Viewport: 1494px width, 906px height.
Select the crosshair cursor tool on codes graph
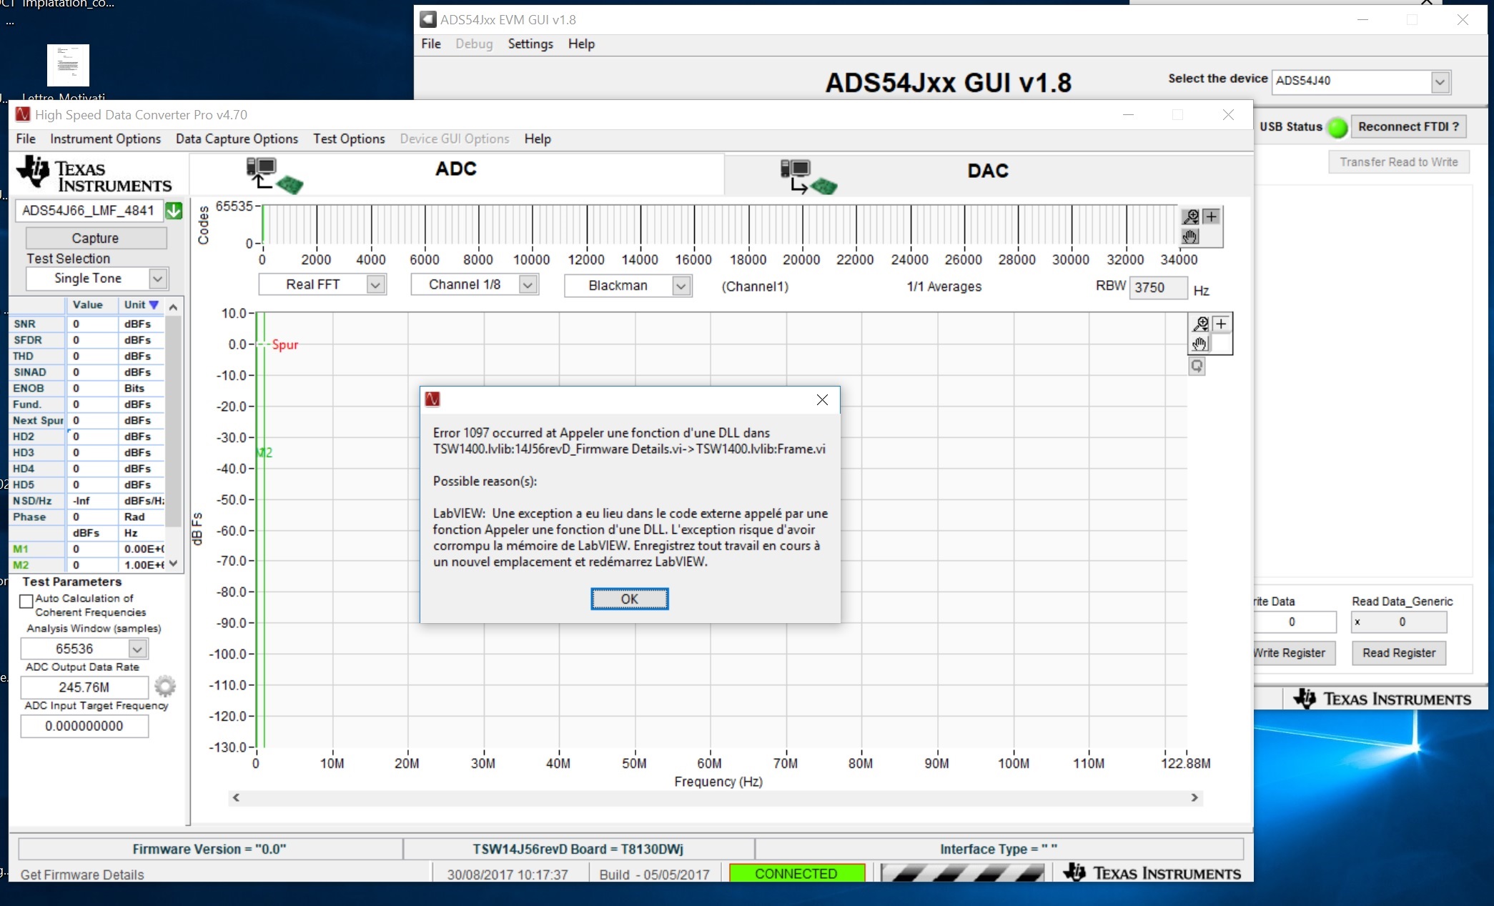click(x=1211, y=216)
